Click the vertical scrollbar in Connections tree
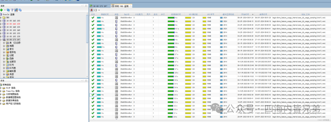The height and width of the screenshot is (122, 331). [87, 29]
